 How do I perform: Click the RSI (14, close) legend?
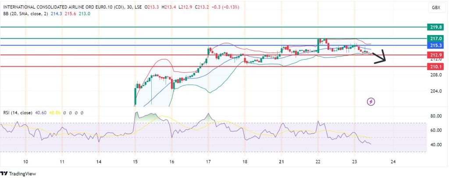[18, 113]
